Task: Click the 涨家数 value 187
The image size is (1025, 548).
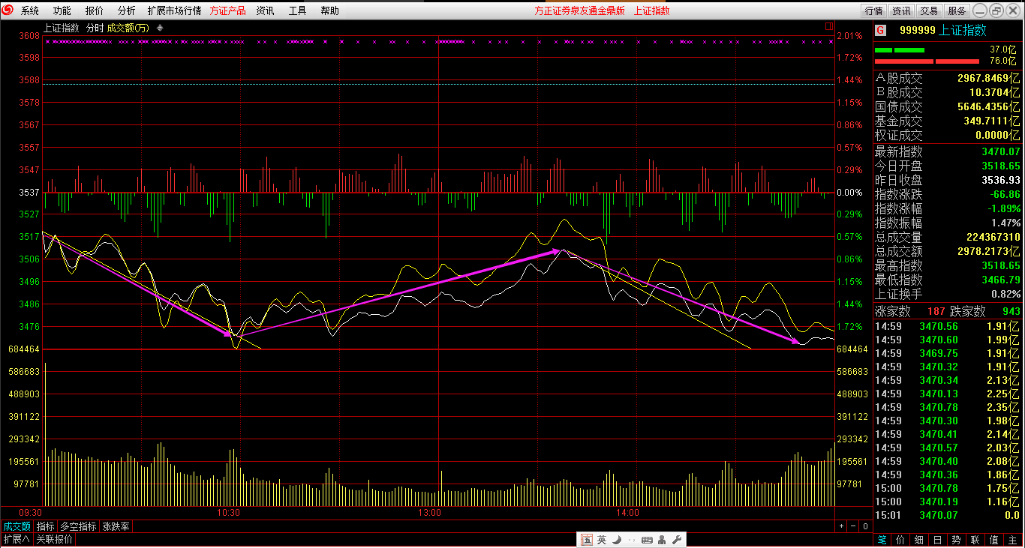Action: pyautogui.click(x=936, y=311)
